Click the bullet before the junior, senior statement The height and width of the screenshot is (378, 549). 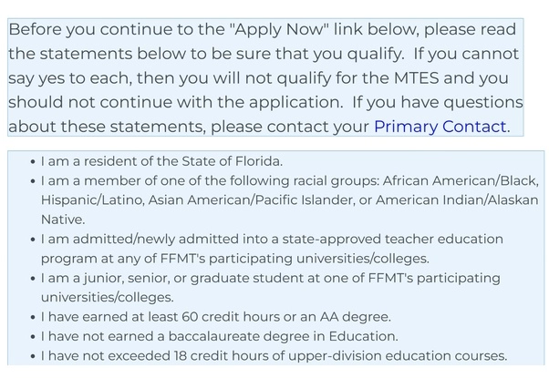coord(33,279)
